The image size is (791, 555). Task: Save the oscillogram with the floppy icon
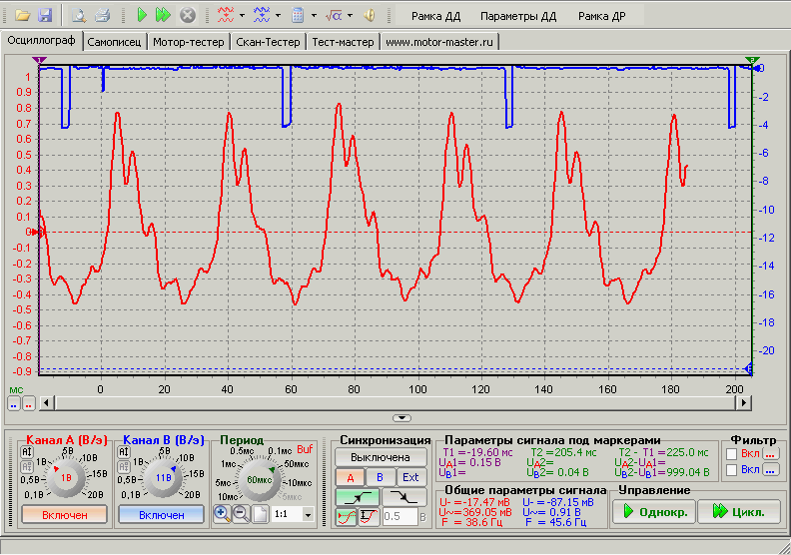pos(44,16)
